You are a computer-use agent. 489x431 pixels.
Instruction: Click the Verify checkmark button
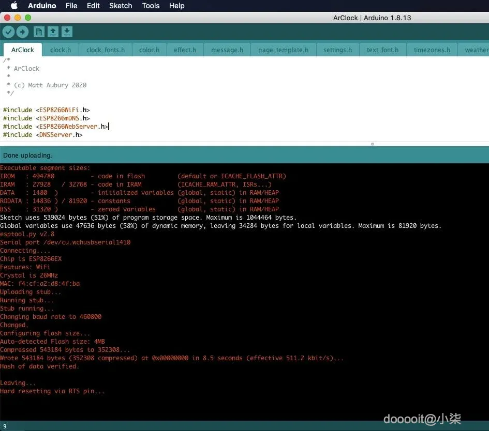click(x=8, y=32)
